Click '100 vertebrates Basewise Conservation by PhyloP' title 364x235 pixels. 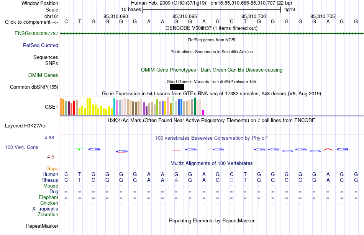point(212,138)
